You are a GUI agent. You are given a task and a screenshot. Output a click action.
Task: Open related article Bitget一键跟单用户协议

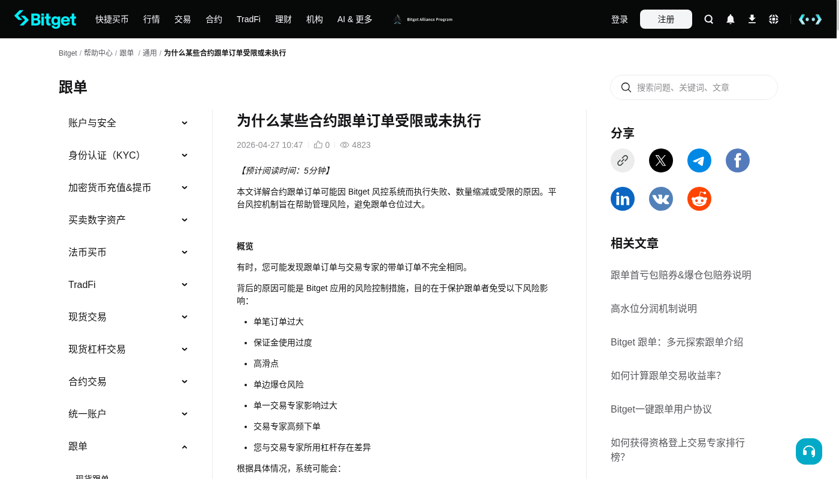tap(661, 410)
